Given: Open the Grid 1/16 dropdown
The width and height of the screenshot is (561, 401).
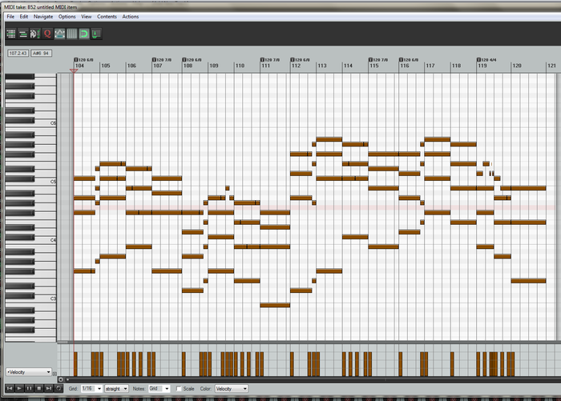Looking at the screenshot, I should [91, 388].
